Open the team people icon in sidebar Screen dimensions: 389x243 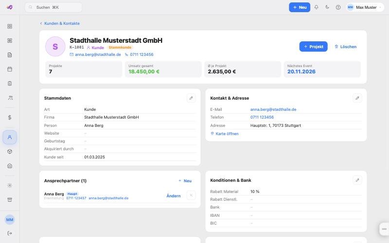[10, 98]
